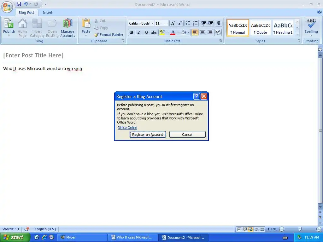The height and width of the screenshot is (242, 323).
Task: Open the font color dropdown arrow
Action: tap(178, 32)
